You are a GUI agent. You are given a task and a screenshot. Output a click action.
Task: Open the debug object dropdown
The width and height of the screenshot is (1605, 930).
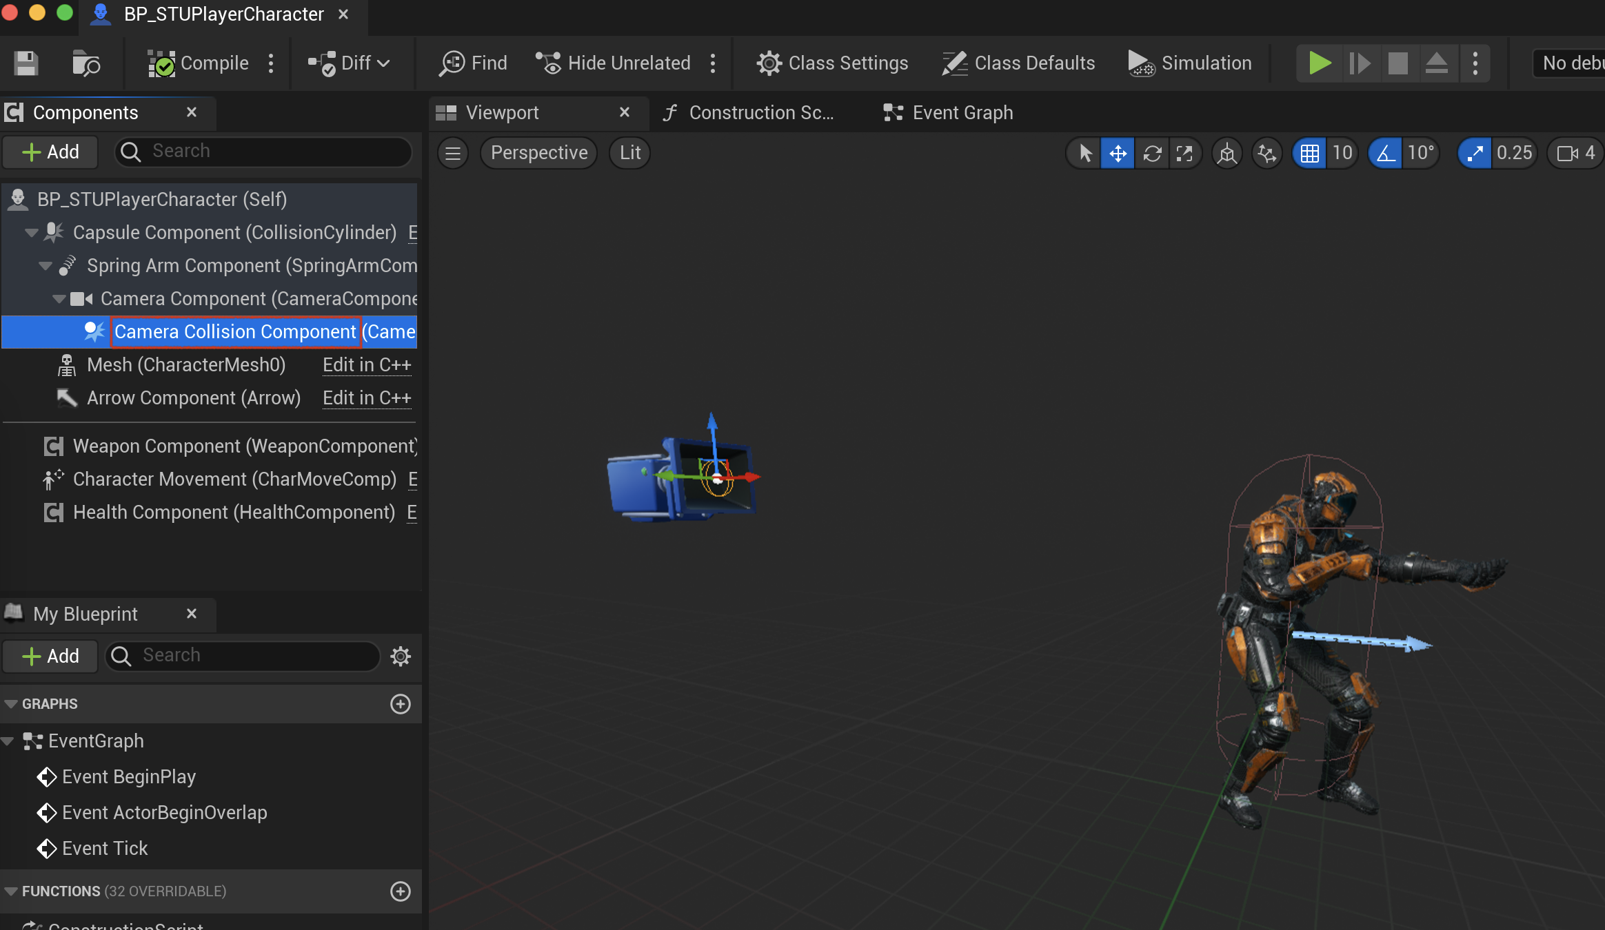pos(1571,63)
